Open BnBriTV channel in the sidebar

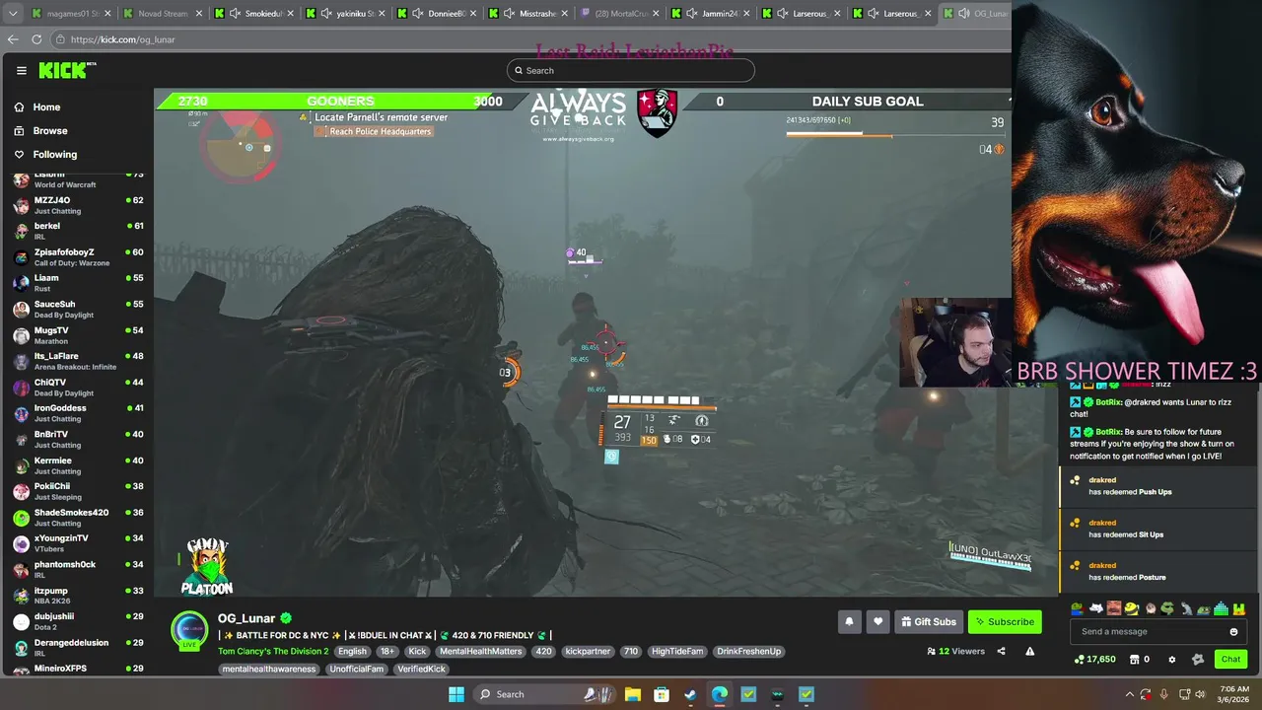pos(77,439)
